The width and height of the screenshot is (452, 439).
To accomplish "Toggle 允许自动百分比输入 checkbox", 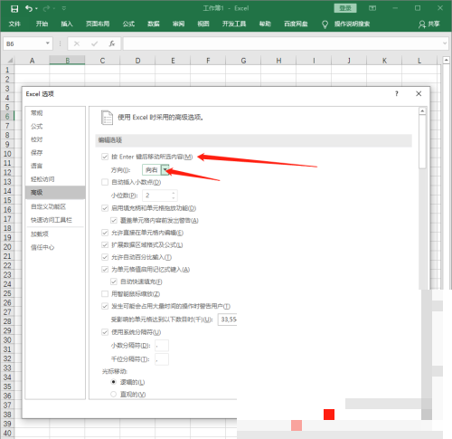I will pyautogui.click(x=105, y=257).
